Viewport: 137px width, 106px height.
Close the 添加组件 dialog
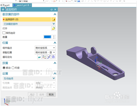tap(55, 9)
